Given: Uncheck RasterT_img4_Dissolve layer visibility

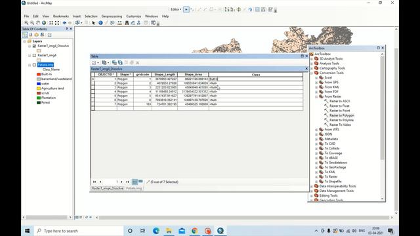Looking at the screenshot, I should pyautogui.click(x=34, y=46).
